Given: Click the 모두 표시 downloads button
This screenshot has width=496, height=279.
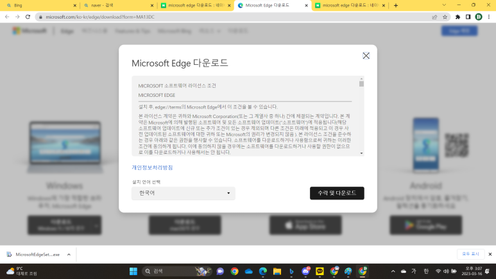Looking at the screenshot, I should 470,254.
